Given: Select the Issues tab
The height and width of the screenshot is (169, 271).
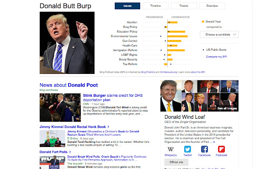Looking at the screenshot, I should tap(127, 6).
